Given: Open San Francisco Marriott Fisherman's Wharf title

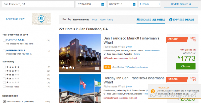Looking at the screenshot, I should coord(131,40).
